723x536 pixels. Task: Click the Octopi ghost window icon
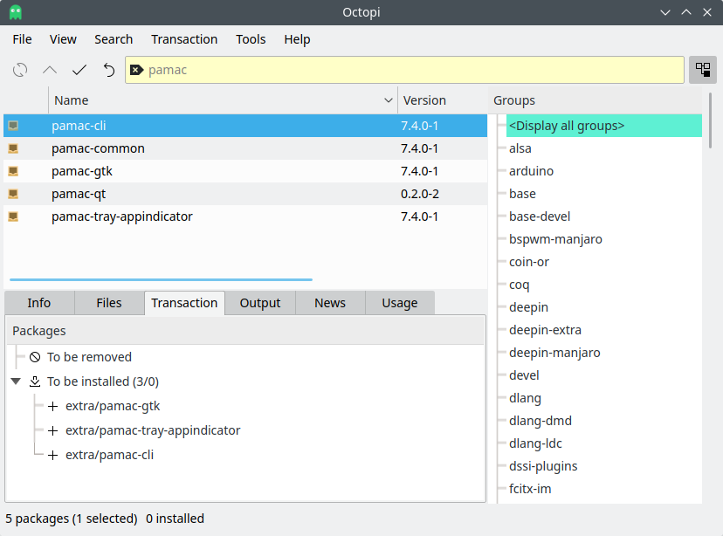[x=16, y=12]
